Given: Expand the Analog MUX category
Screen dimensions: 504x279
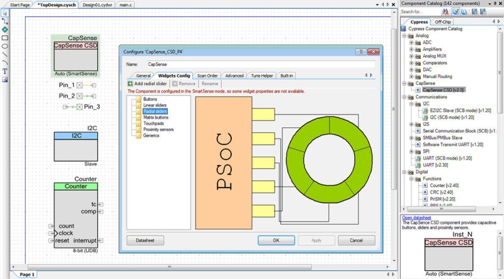Looking at the screenshot, I should point(411,56).
